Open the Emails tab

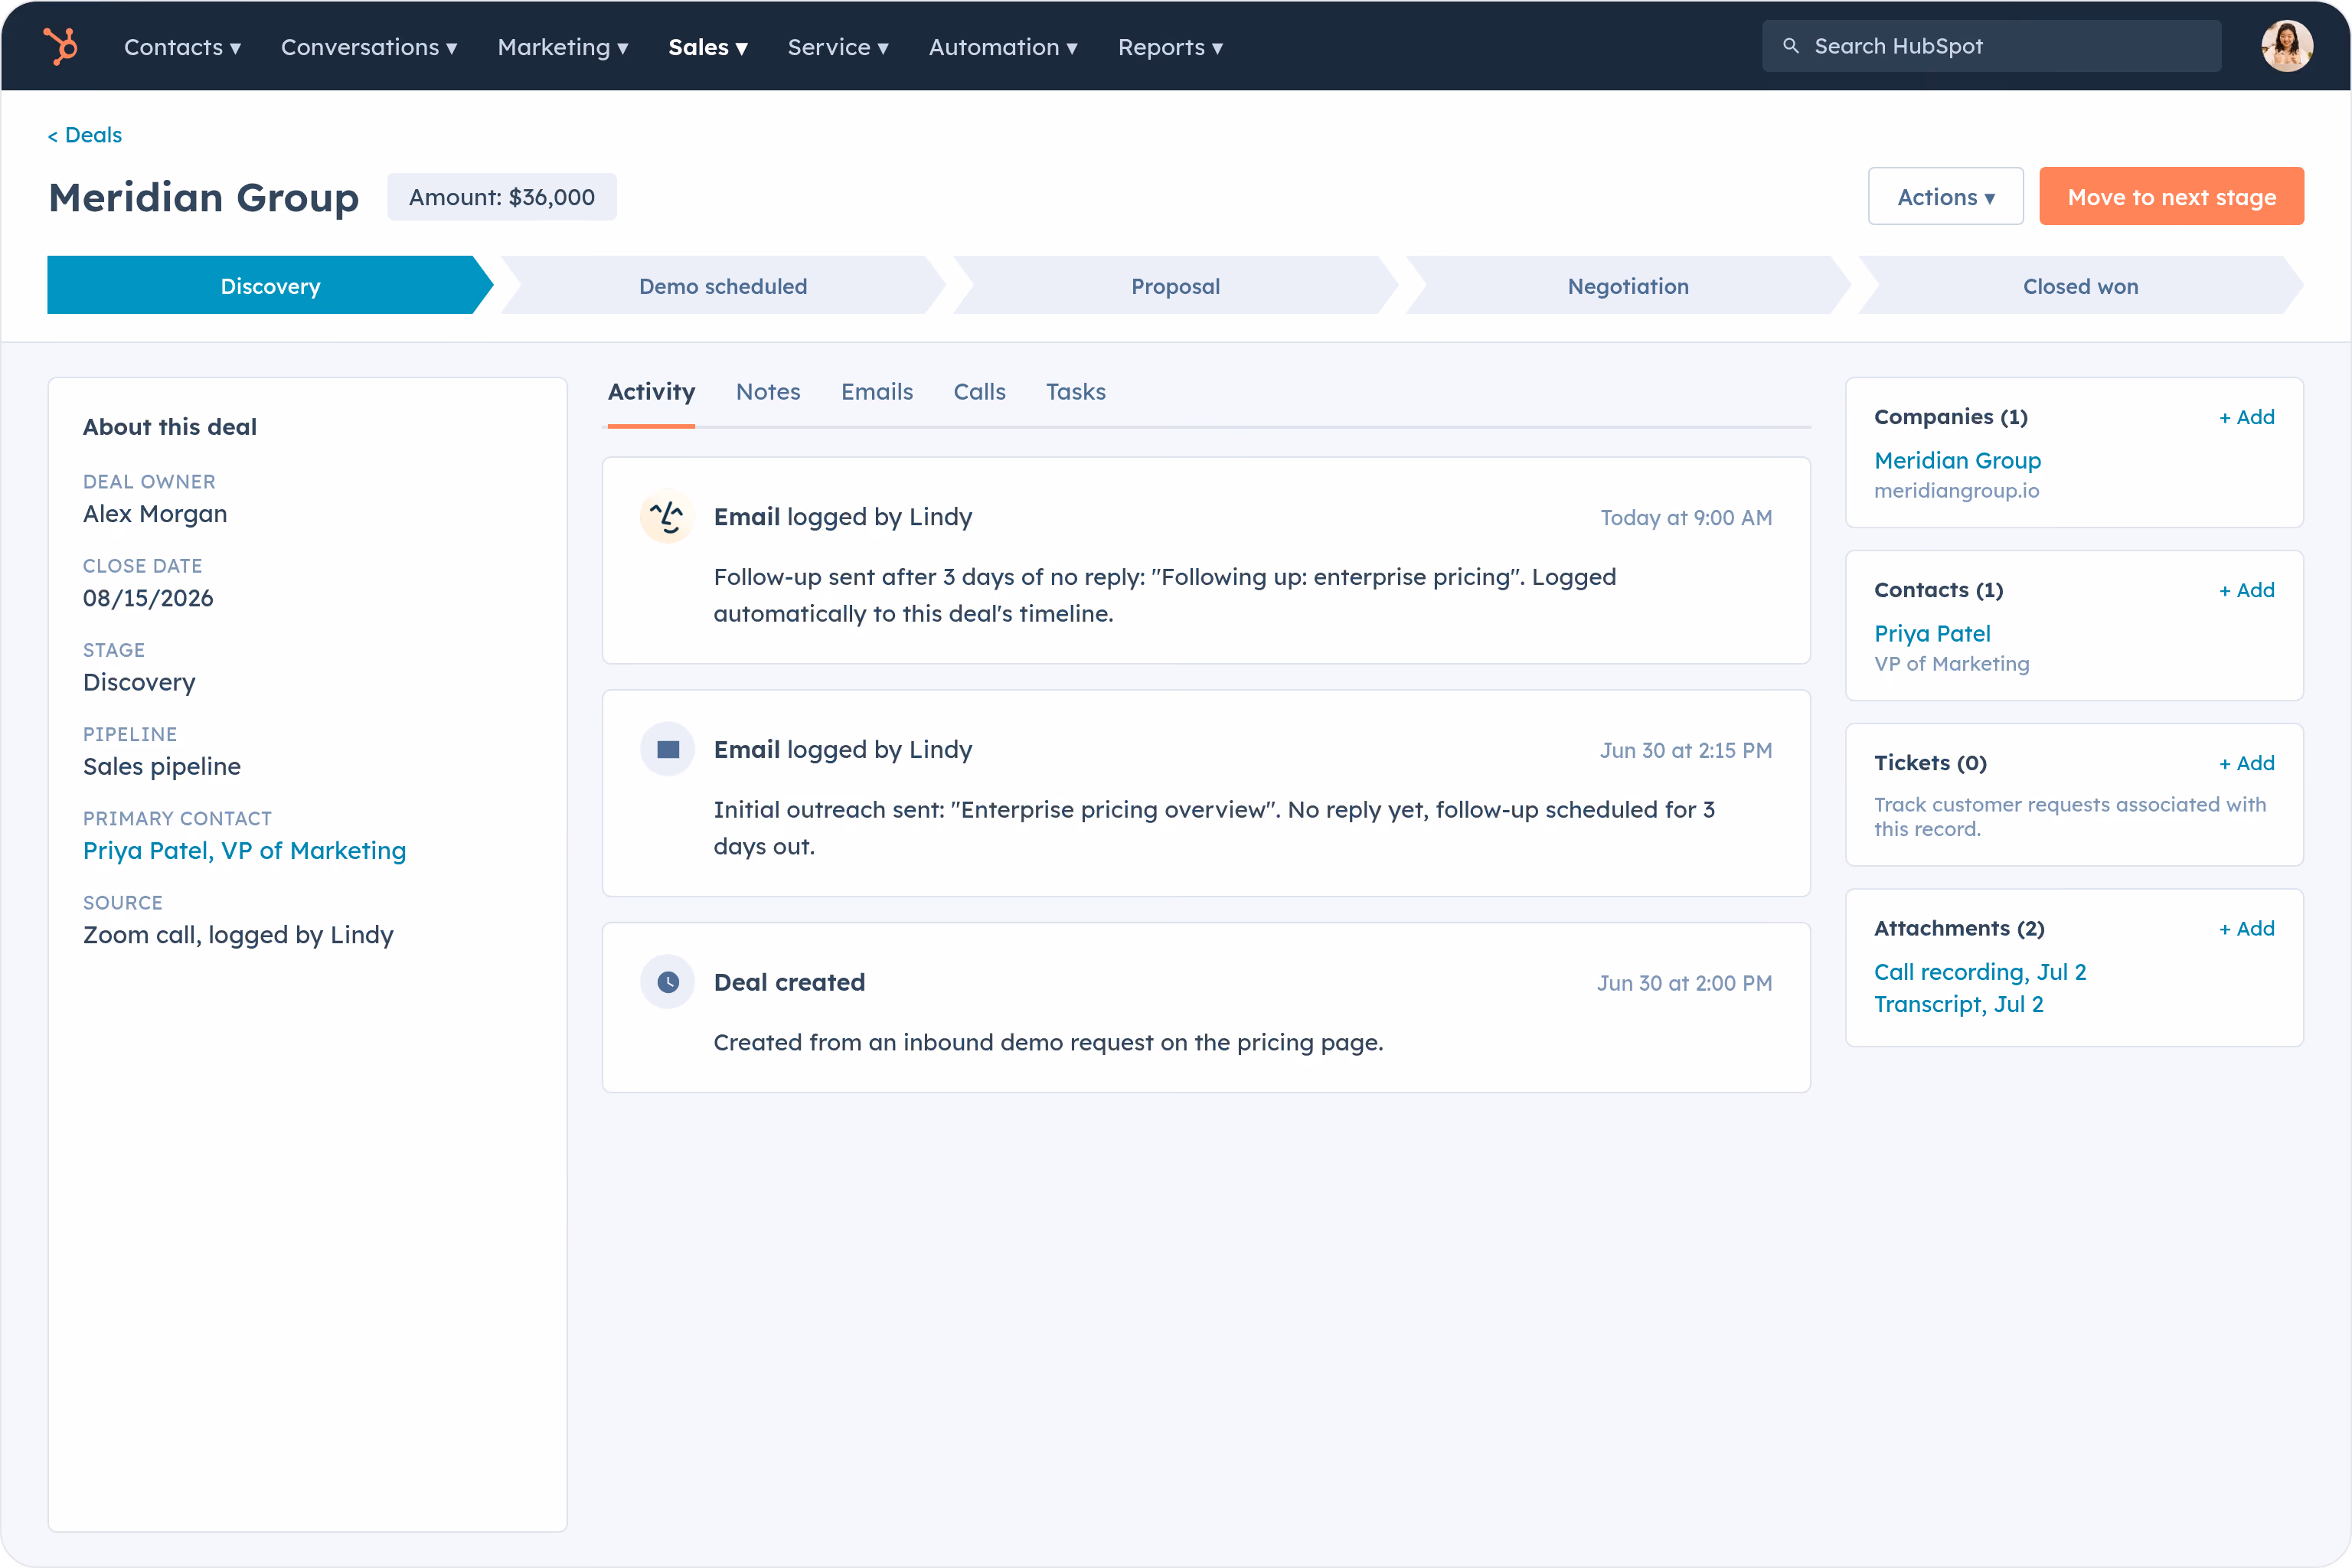click(x=876, y=392)
